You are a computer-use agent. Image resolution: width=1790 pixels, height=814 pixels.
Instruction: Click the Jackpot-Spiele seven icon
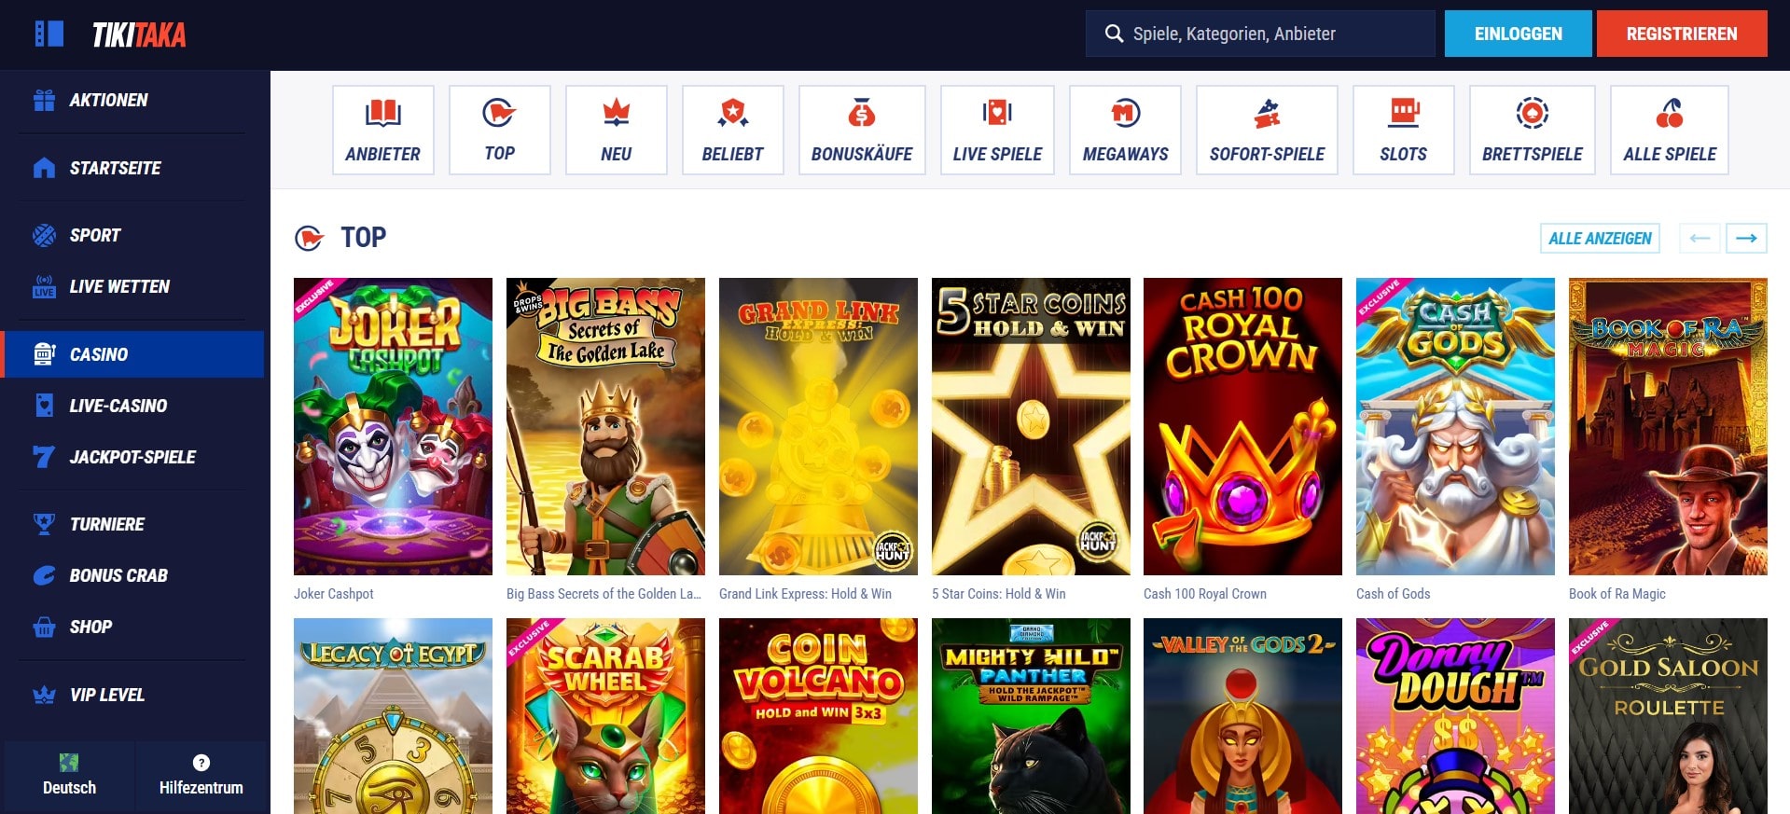tap(44, 457)
